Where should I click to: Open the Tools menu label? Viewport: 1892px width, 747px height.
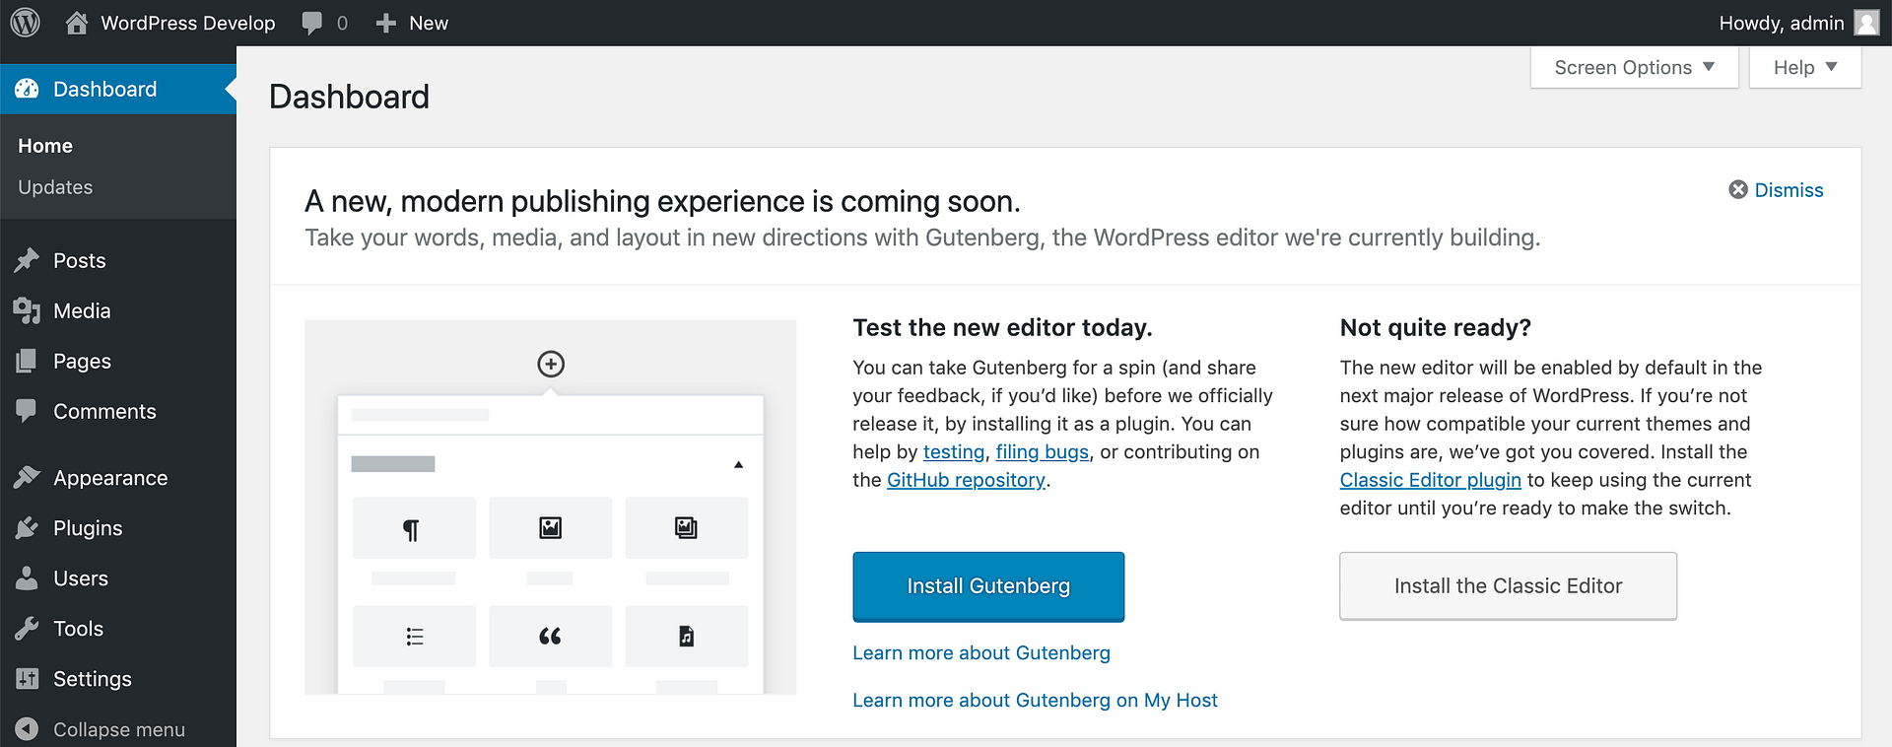tap(78, 629)
